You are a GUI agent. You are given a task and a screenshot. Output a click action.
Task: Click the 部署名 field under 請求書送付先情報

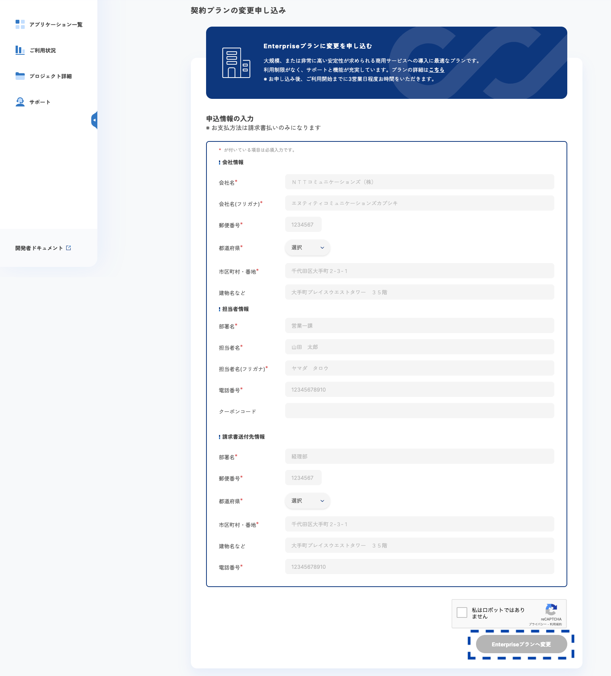click(419, 456)
